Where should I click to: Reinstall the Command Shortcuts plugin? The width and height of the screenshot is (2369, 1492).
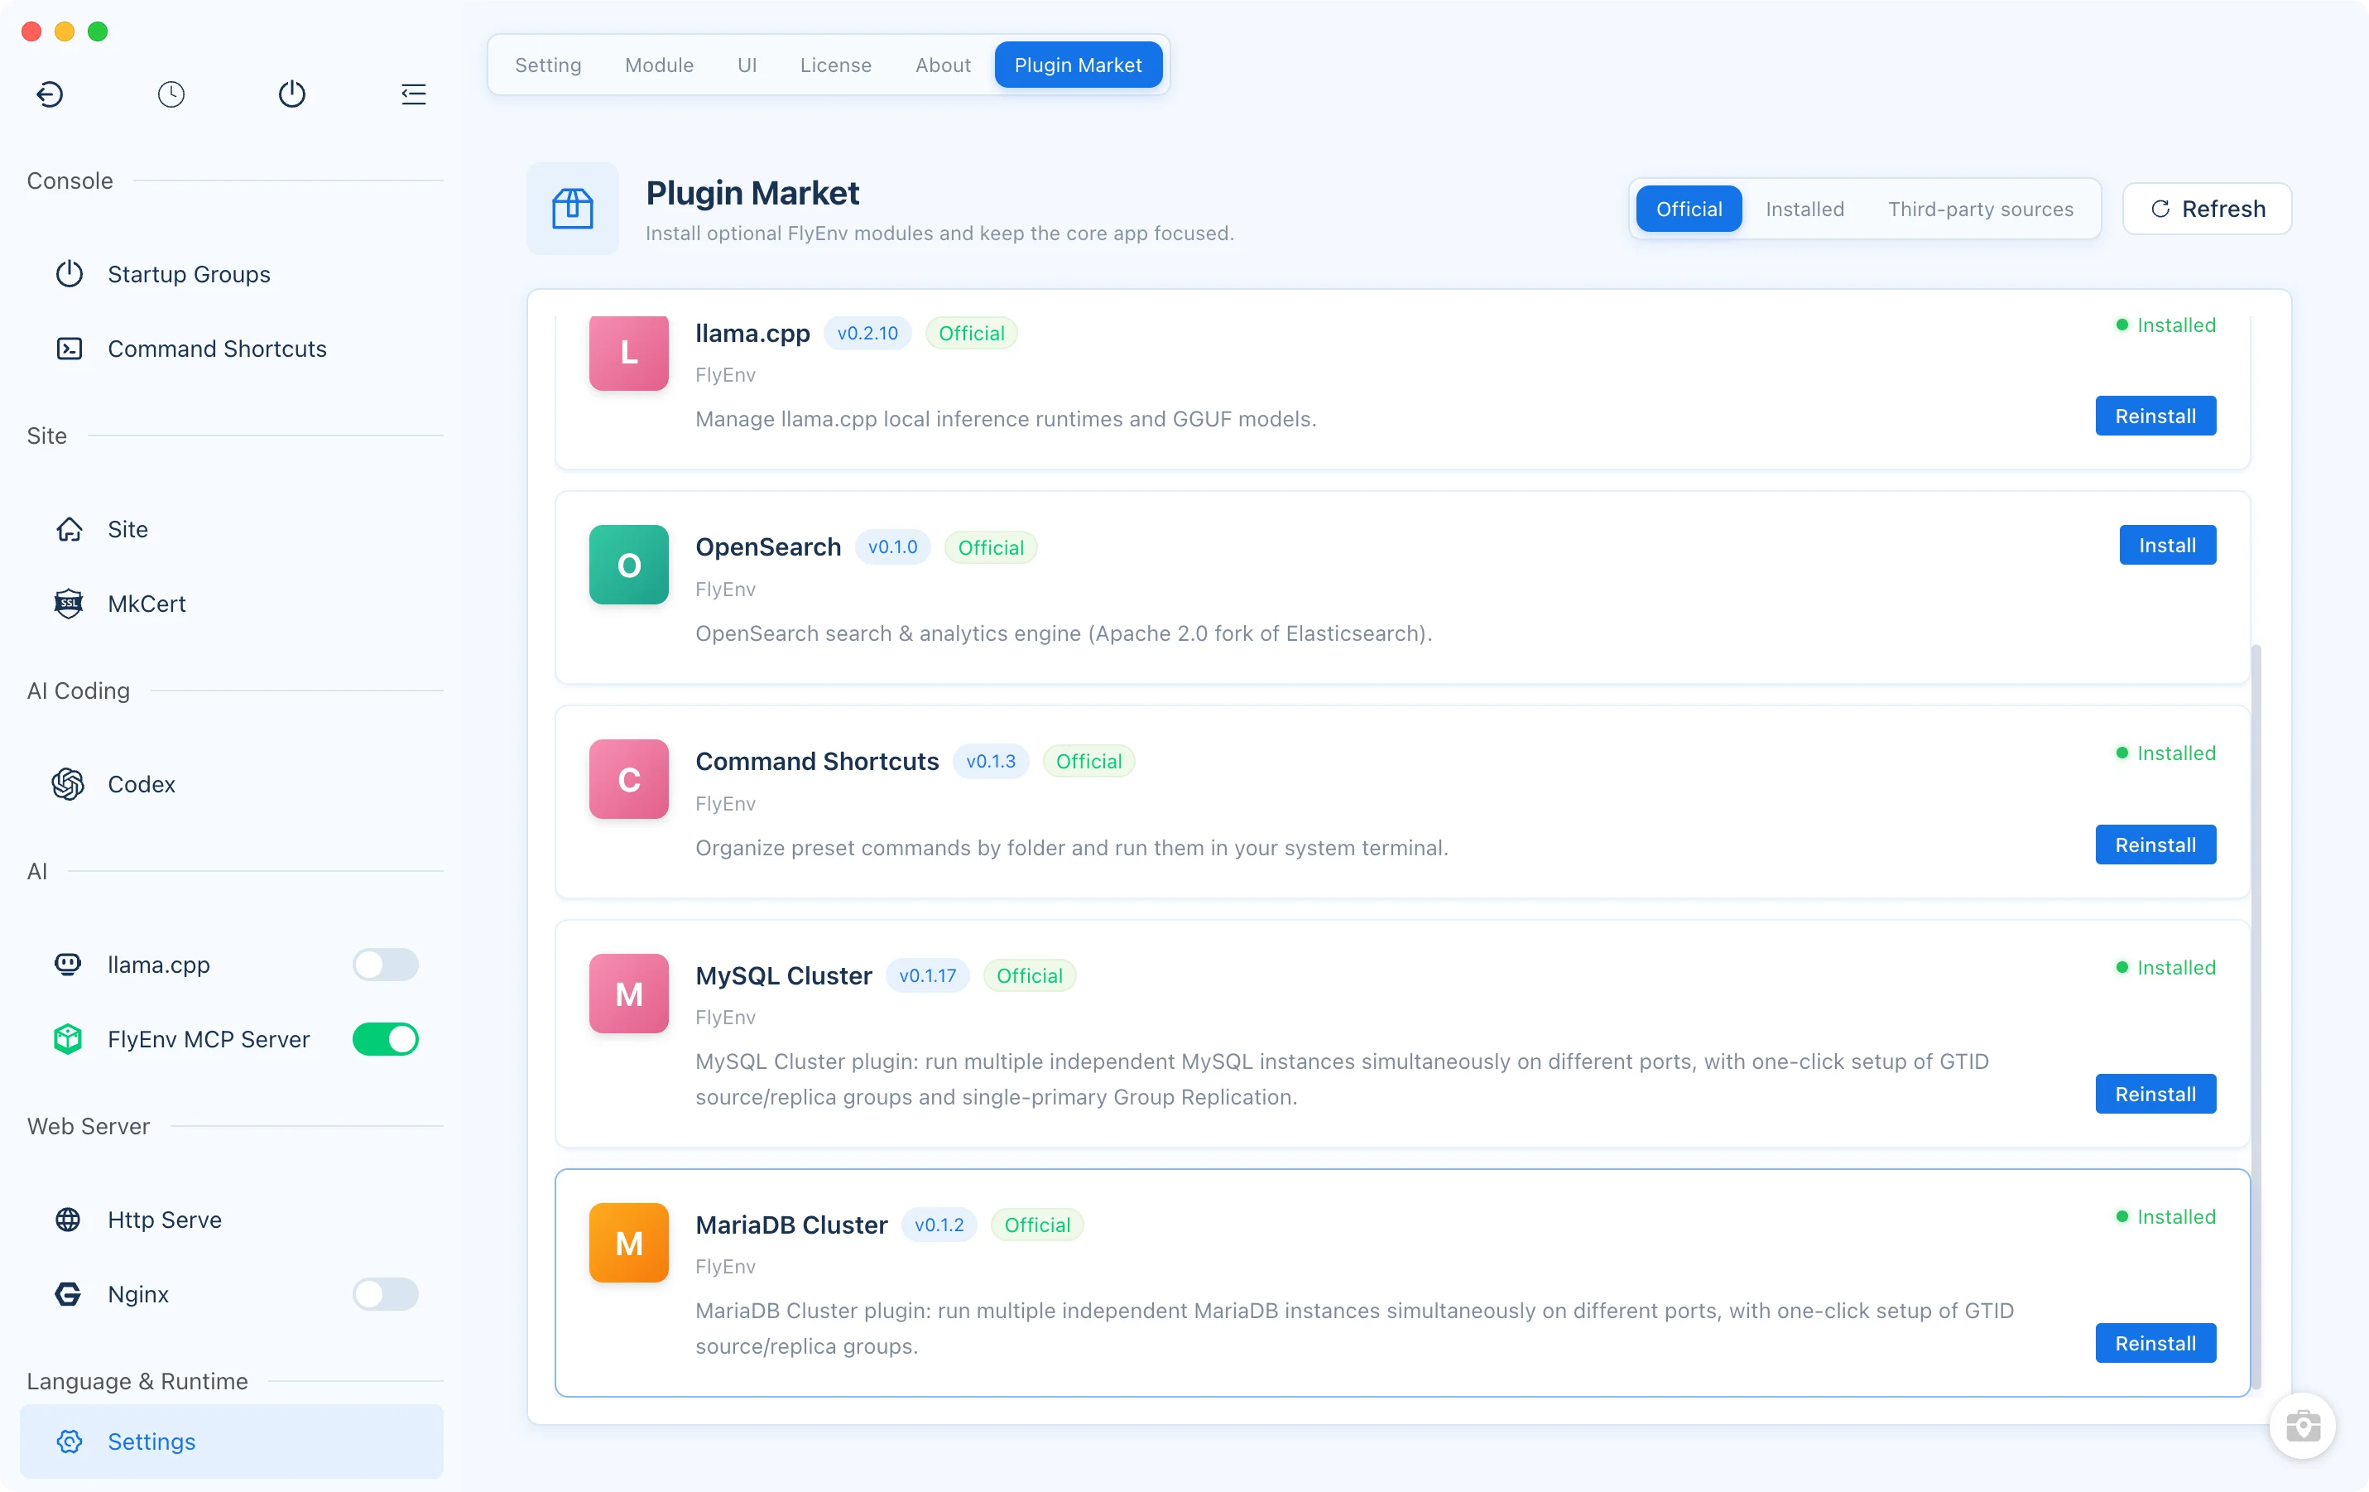pyautogui.click(x=2155, y=845)
